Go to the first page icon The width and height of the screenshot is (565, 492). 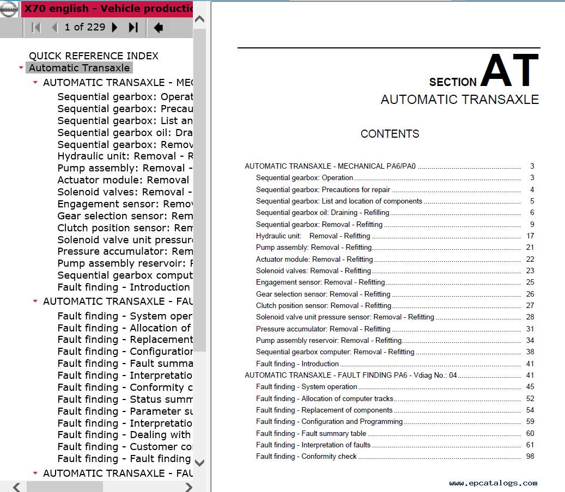36,27
